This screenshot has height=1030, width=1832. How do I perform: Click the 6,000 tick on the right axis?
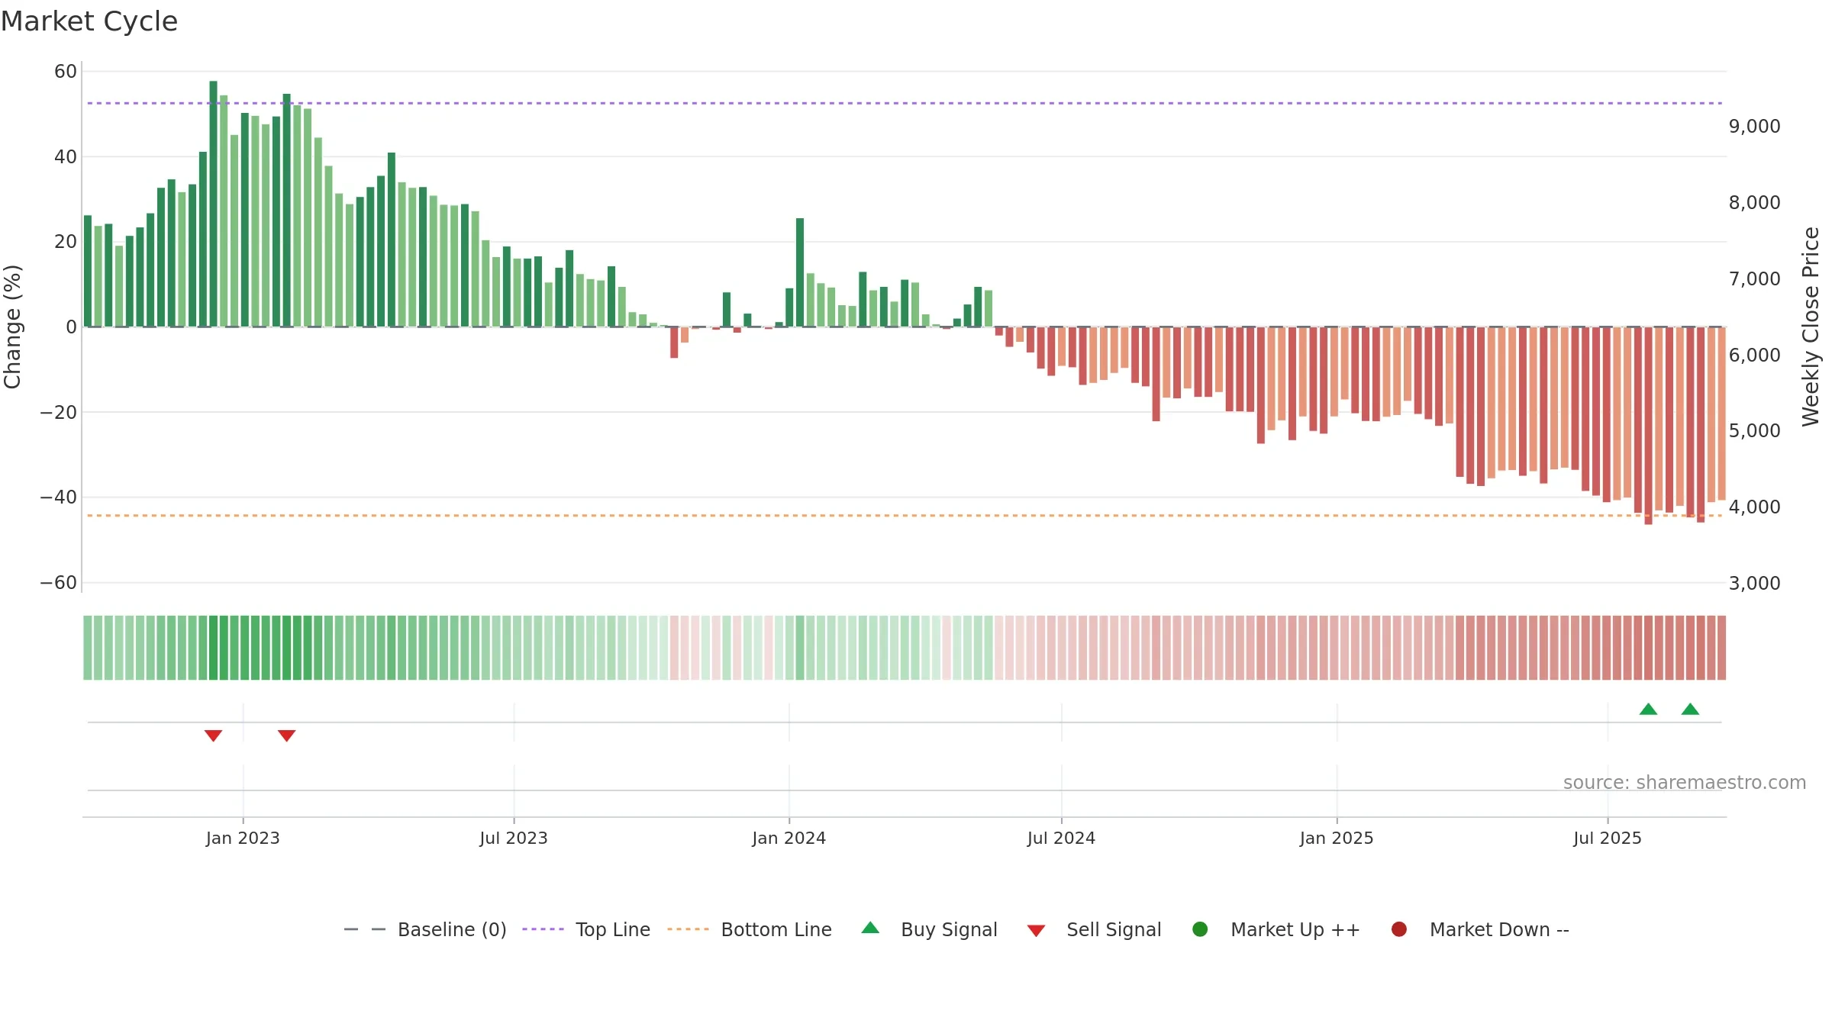1755,356
